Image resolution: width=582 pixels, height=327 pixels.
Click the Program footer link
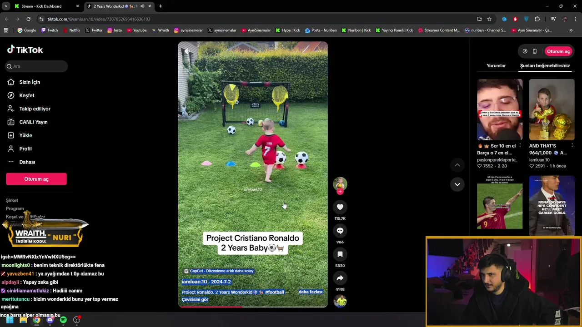(15, 208)
